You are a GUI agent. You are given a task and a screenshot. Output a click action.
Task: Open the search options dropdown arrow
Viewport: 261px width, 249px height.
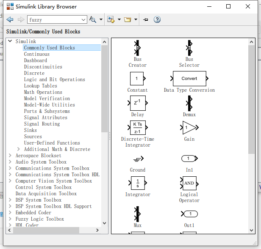[101, 19]
